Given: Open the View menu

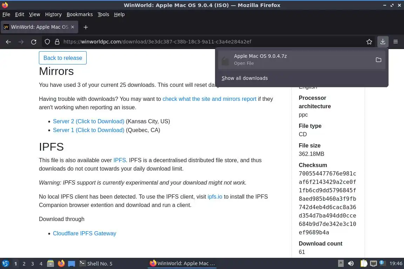Looking at the screenshot, I should coord(34,14).
